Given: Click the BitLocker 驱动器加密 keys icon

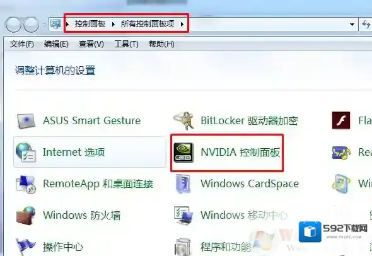Looking at the screenshot, I should click(183, 121).
